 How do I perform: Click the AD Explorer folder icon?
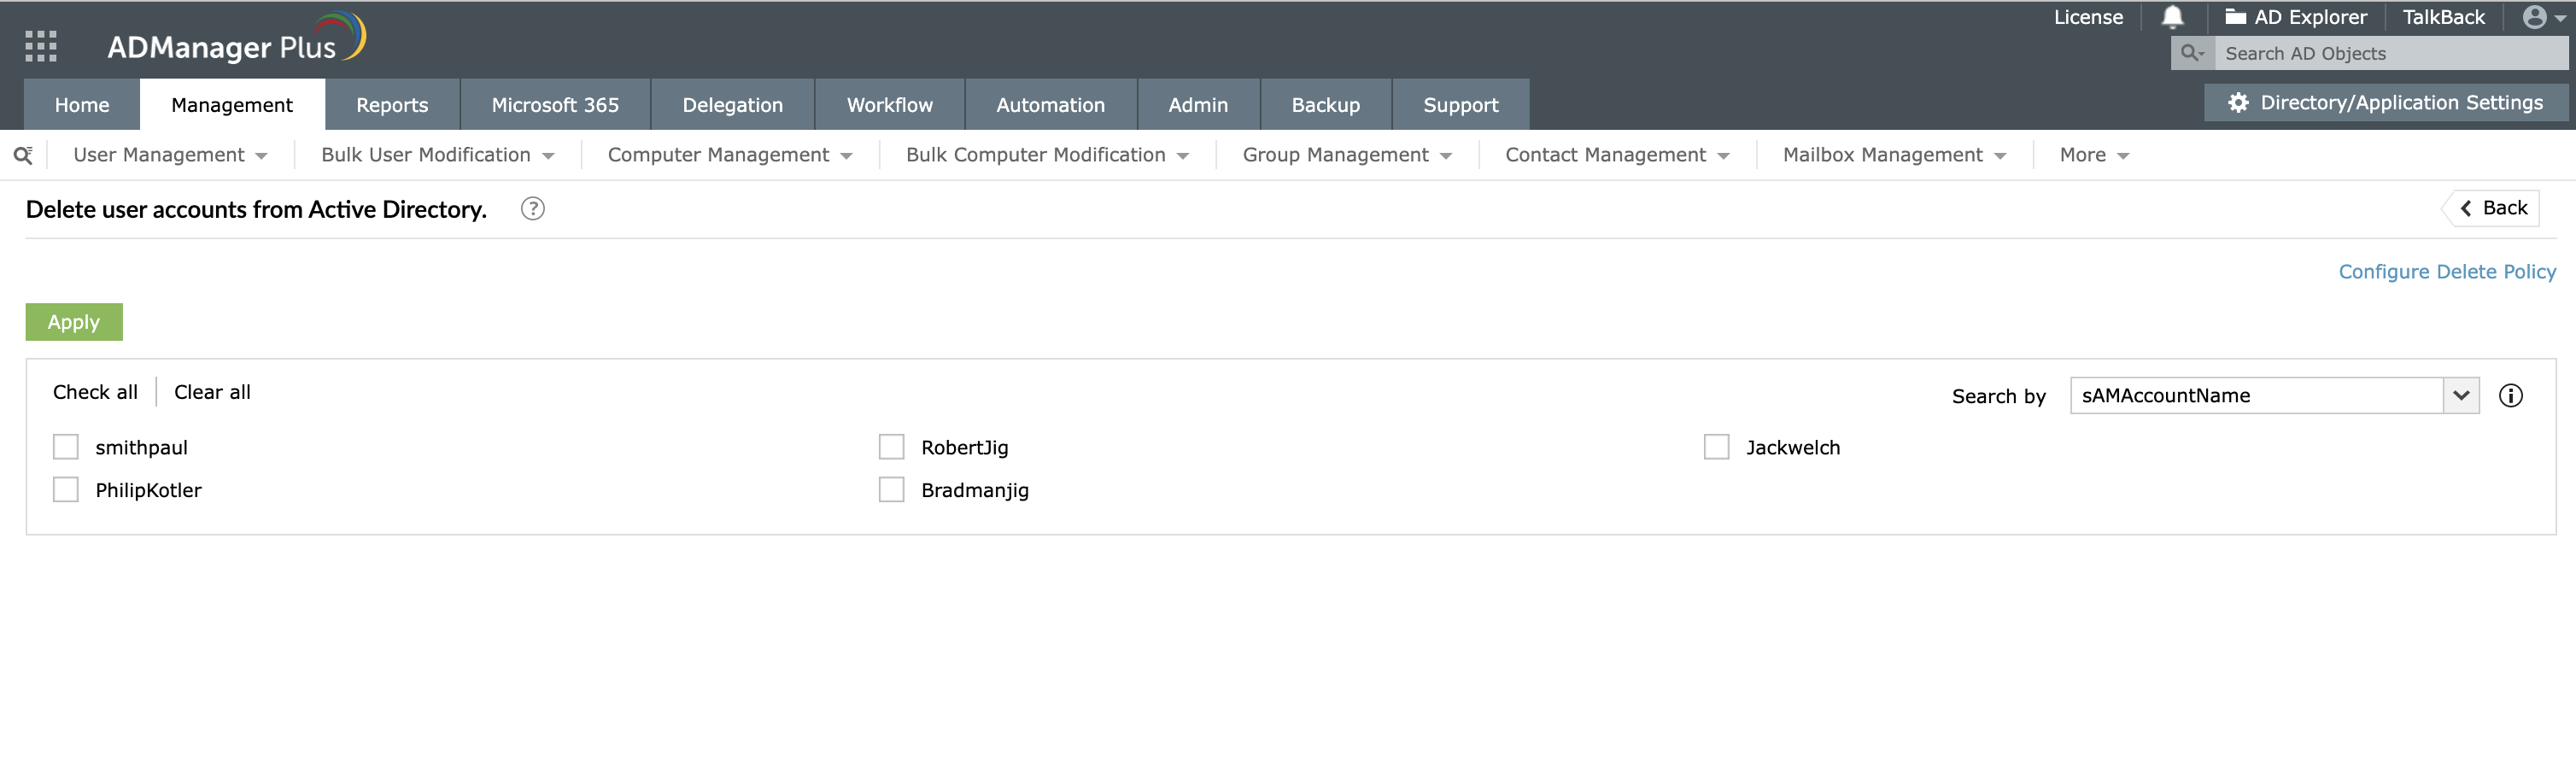[2235, 17]
